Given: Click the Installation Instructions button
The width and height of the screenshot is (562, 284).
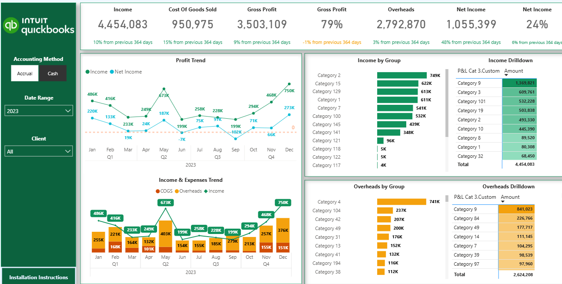Looking at the screenshot, I should (x=38, y=277).
